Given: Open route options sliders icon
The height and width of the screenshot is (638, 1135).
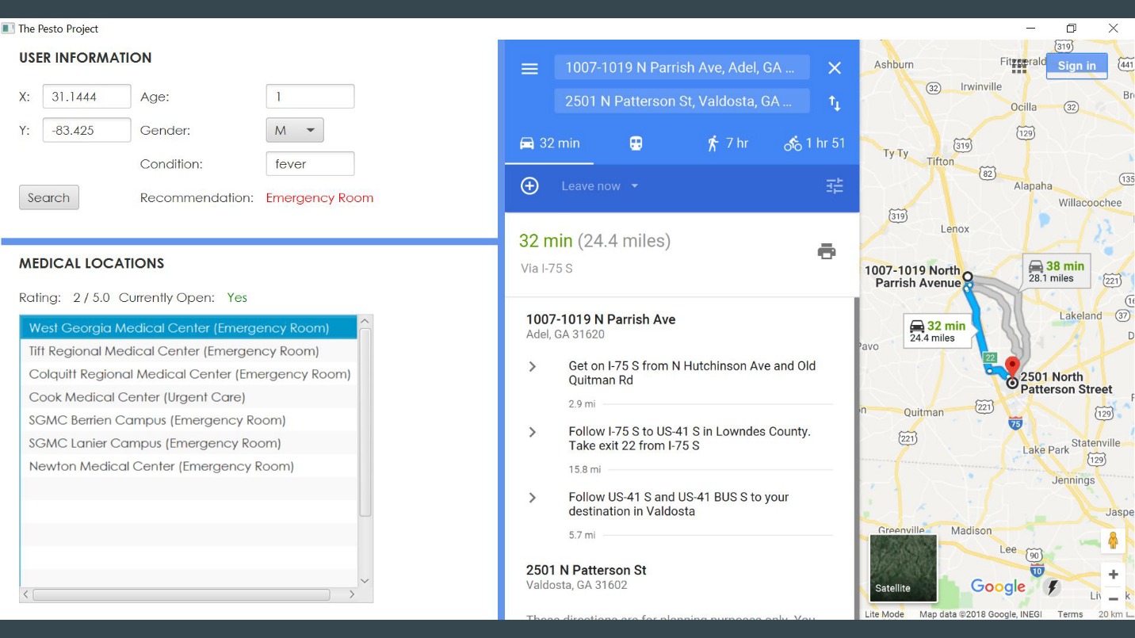Looking at the screenshot, I should point(835,186).
